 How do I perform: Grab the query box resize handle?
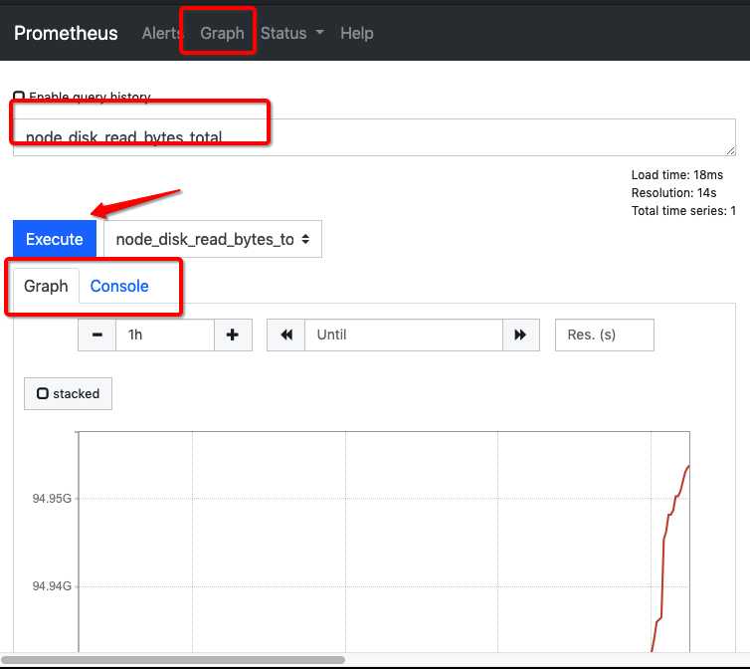pos(730,151)
